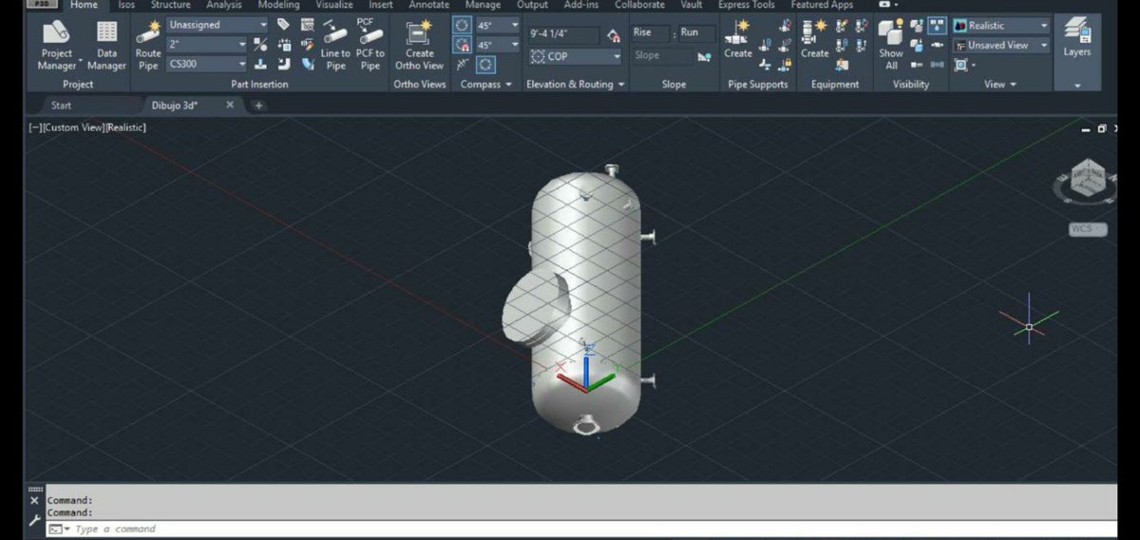Click the [Realistic] visual style label

click(x=125, y=127)
